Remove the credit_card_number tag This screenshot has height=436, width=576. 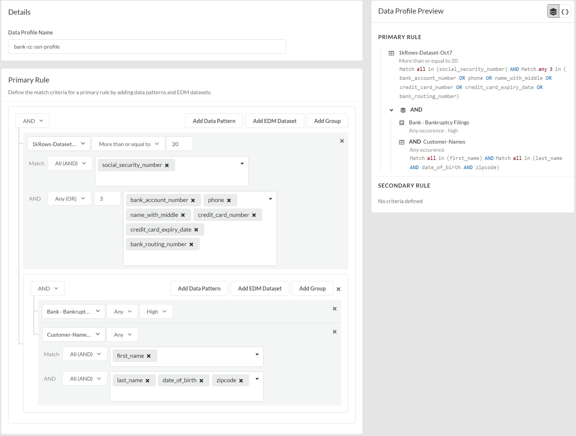point(254,215)
